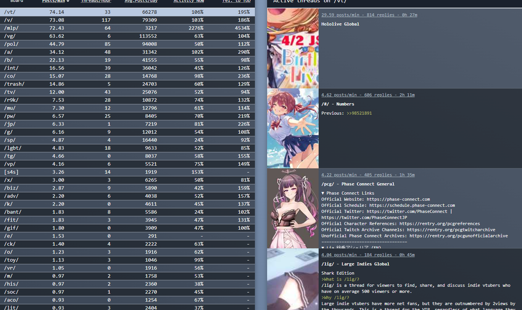Select the /r9k/ board row
Image resolution: width=522 pixels, height=310 pixels.
127,100
